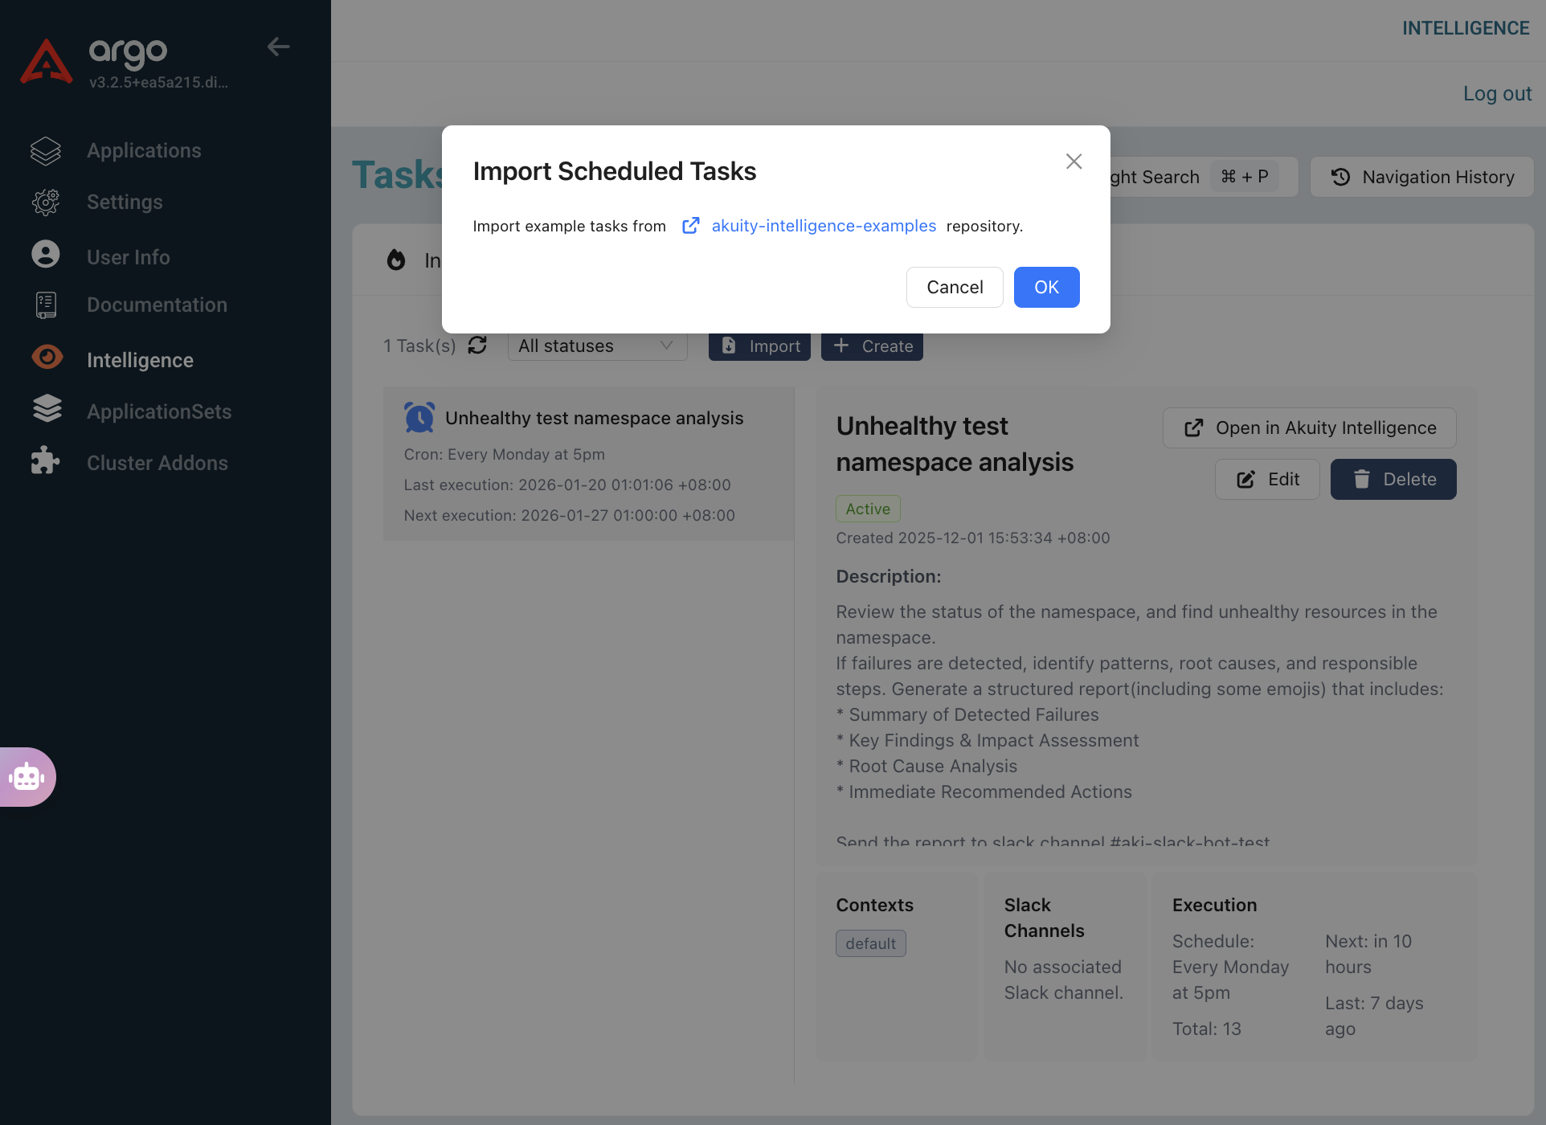1546x1125 pixels.
Task: Click the Argo logo icon
Action: coord(47,62)
